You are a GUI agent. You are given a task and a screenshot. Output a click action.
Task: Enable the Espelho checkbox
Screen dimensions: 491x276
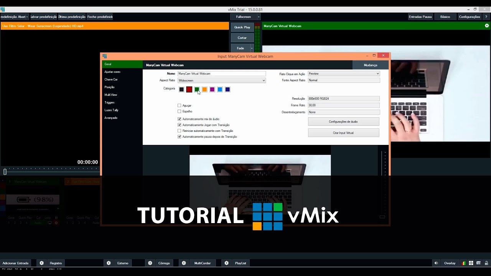(180, 112)
